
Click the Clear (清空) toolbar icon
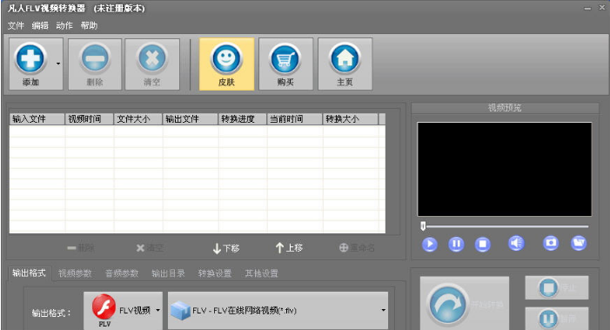click(x=152, y=58)
